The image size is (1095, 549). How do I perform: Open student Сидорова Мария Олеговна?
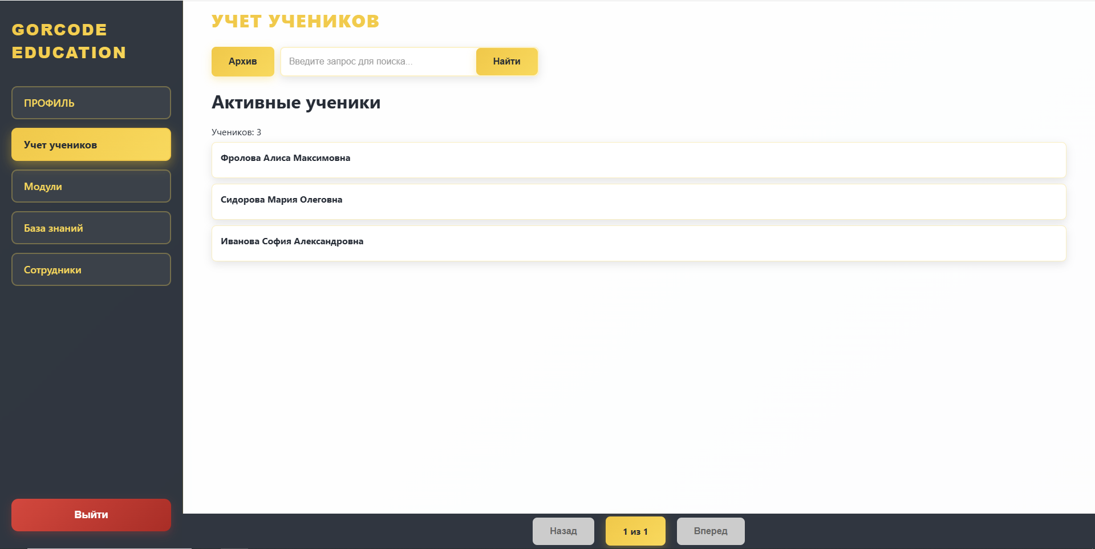point(638,201)
